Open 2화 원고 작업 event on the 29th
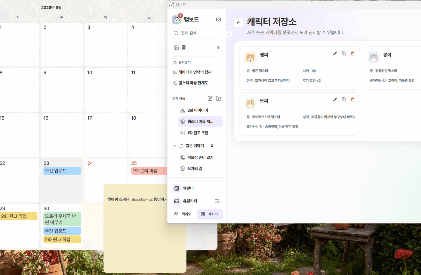 [19, 216]
